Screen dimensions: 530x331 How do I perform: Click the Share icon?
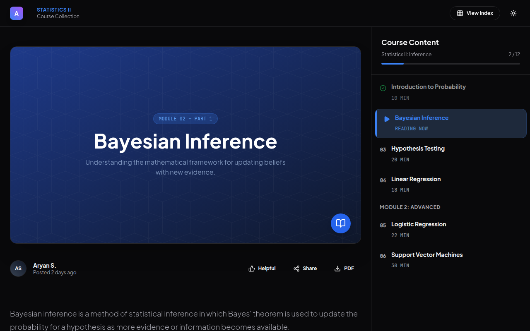coord(296,269)
